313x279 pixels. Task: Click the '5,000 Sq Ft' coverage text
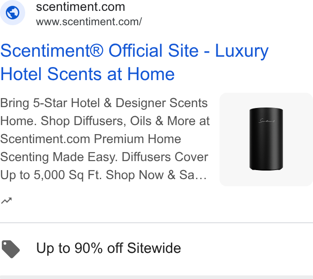[67, 175]
